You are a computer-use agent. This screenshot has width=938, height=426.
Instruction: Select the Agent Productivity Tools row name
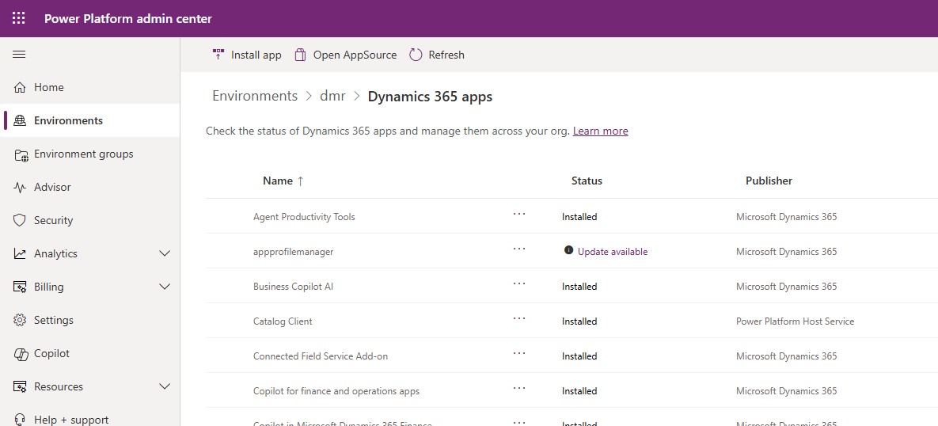304,217
